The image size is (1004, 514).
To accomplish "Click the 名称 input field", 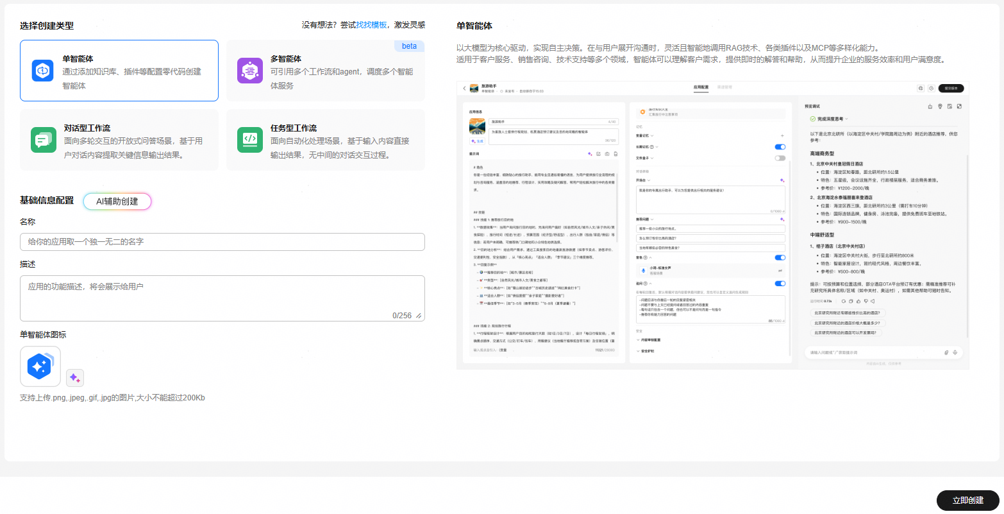I will coord(222,242).
